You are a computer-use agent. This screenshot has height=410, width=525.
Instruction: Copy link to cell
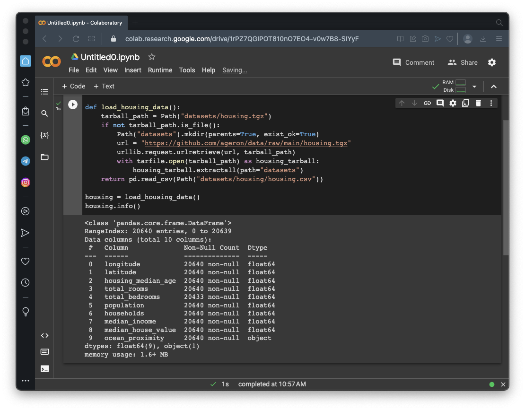427,103
